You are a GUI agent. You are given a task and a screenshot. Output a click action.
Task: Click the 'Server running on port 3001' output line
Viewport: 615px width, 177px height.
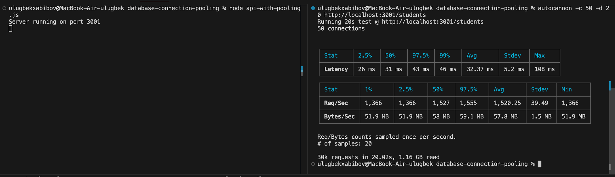[55, 22]
